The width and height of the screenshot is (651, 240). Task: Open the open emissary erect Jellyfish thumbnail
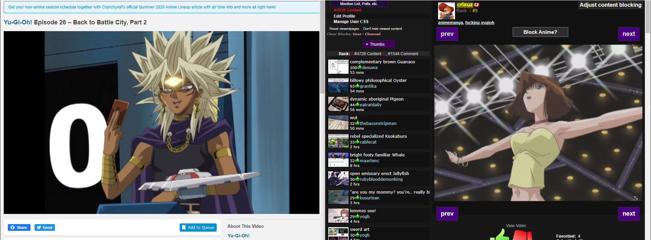pyautogui.click(x=338, y=178)
